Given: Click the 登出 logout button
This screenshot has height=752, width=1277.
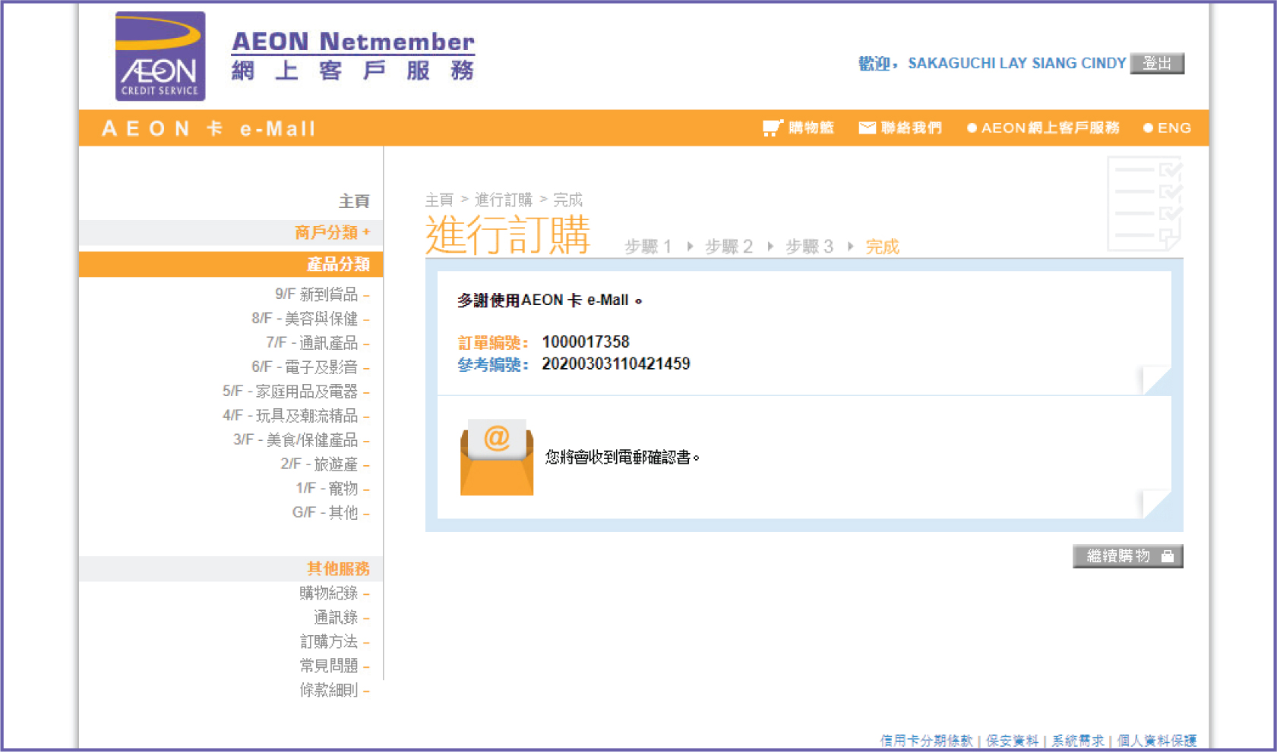Looking at the screenshot, I should 1157,63.
